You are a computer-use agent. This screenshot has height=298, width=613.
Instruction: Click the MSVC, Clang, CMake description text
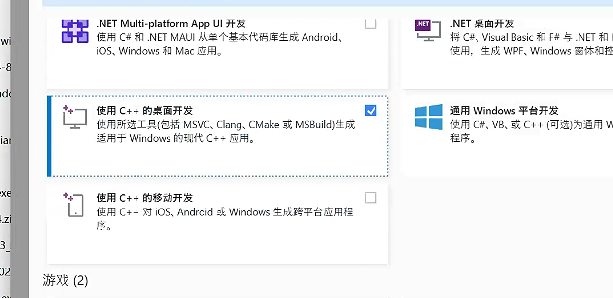(x=226, y=132)
